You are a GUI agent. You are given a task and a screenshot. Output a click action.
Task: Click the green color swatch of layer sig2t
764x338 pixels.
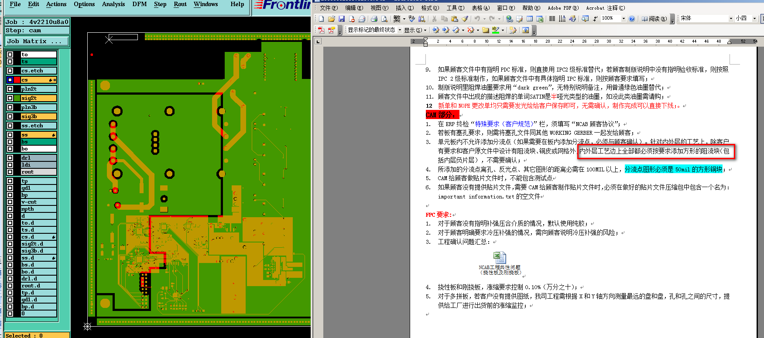[x=17, y=98]
